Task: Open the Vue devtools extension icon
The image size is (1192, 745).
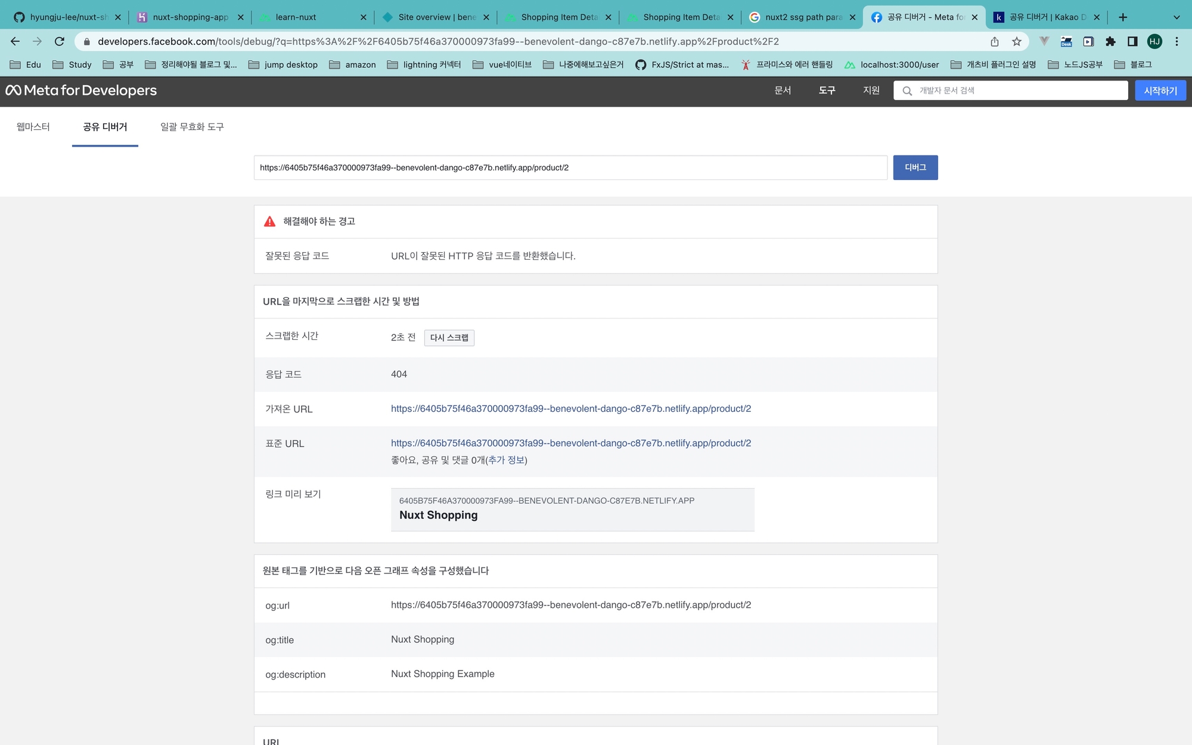Action: click(1044, 41)
